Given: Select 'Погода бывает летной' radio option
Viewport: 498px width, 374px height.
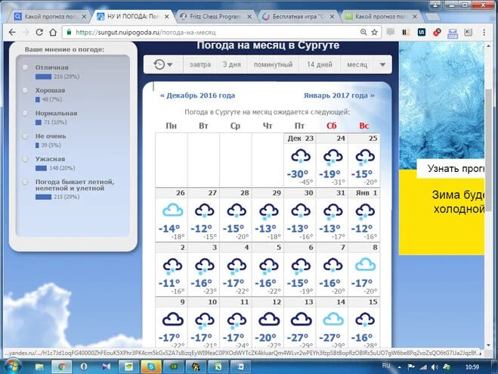Looking at the screenshot, I should [25, 182].
